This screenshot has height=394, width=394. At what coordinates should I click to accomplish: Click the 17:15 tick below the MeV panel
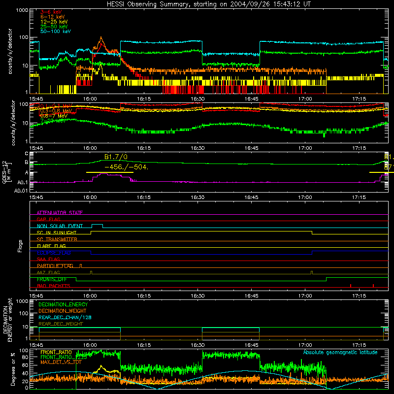click(359, 148)
